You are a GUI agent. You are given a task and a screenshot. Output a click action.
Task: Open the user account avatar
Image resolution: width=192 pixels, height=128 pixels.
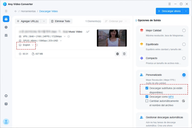(6, 122)
